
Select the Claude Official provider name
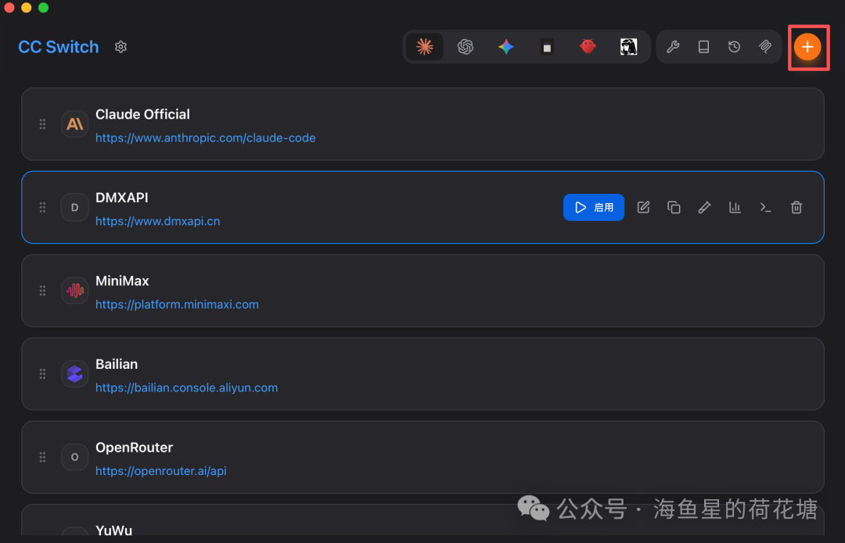point(142,114)
